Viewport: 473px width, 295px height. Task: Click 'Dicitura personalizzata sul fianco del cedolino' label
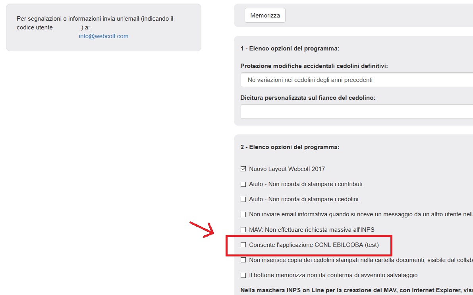point(308,97)
